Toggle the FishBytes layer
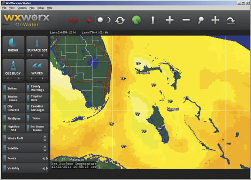 [14, 118]
